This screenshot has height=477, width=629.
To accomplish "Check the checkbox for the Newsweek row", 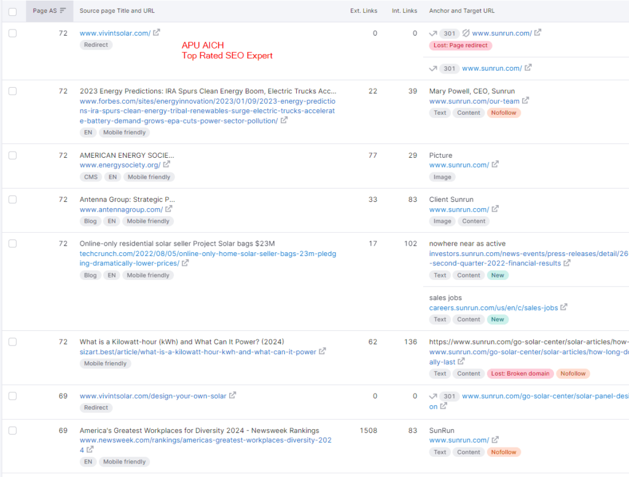I will pyautogui.click(x=12, y=430).
